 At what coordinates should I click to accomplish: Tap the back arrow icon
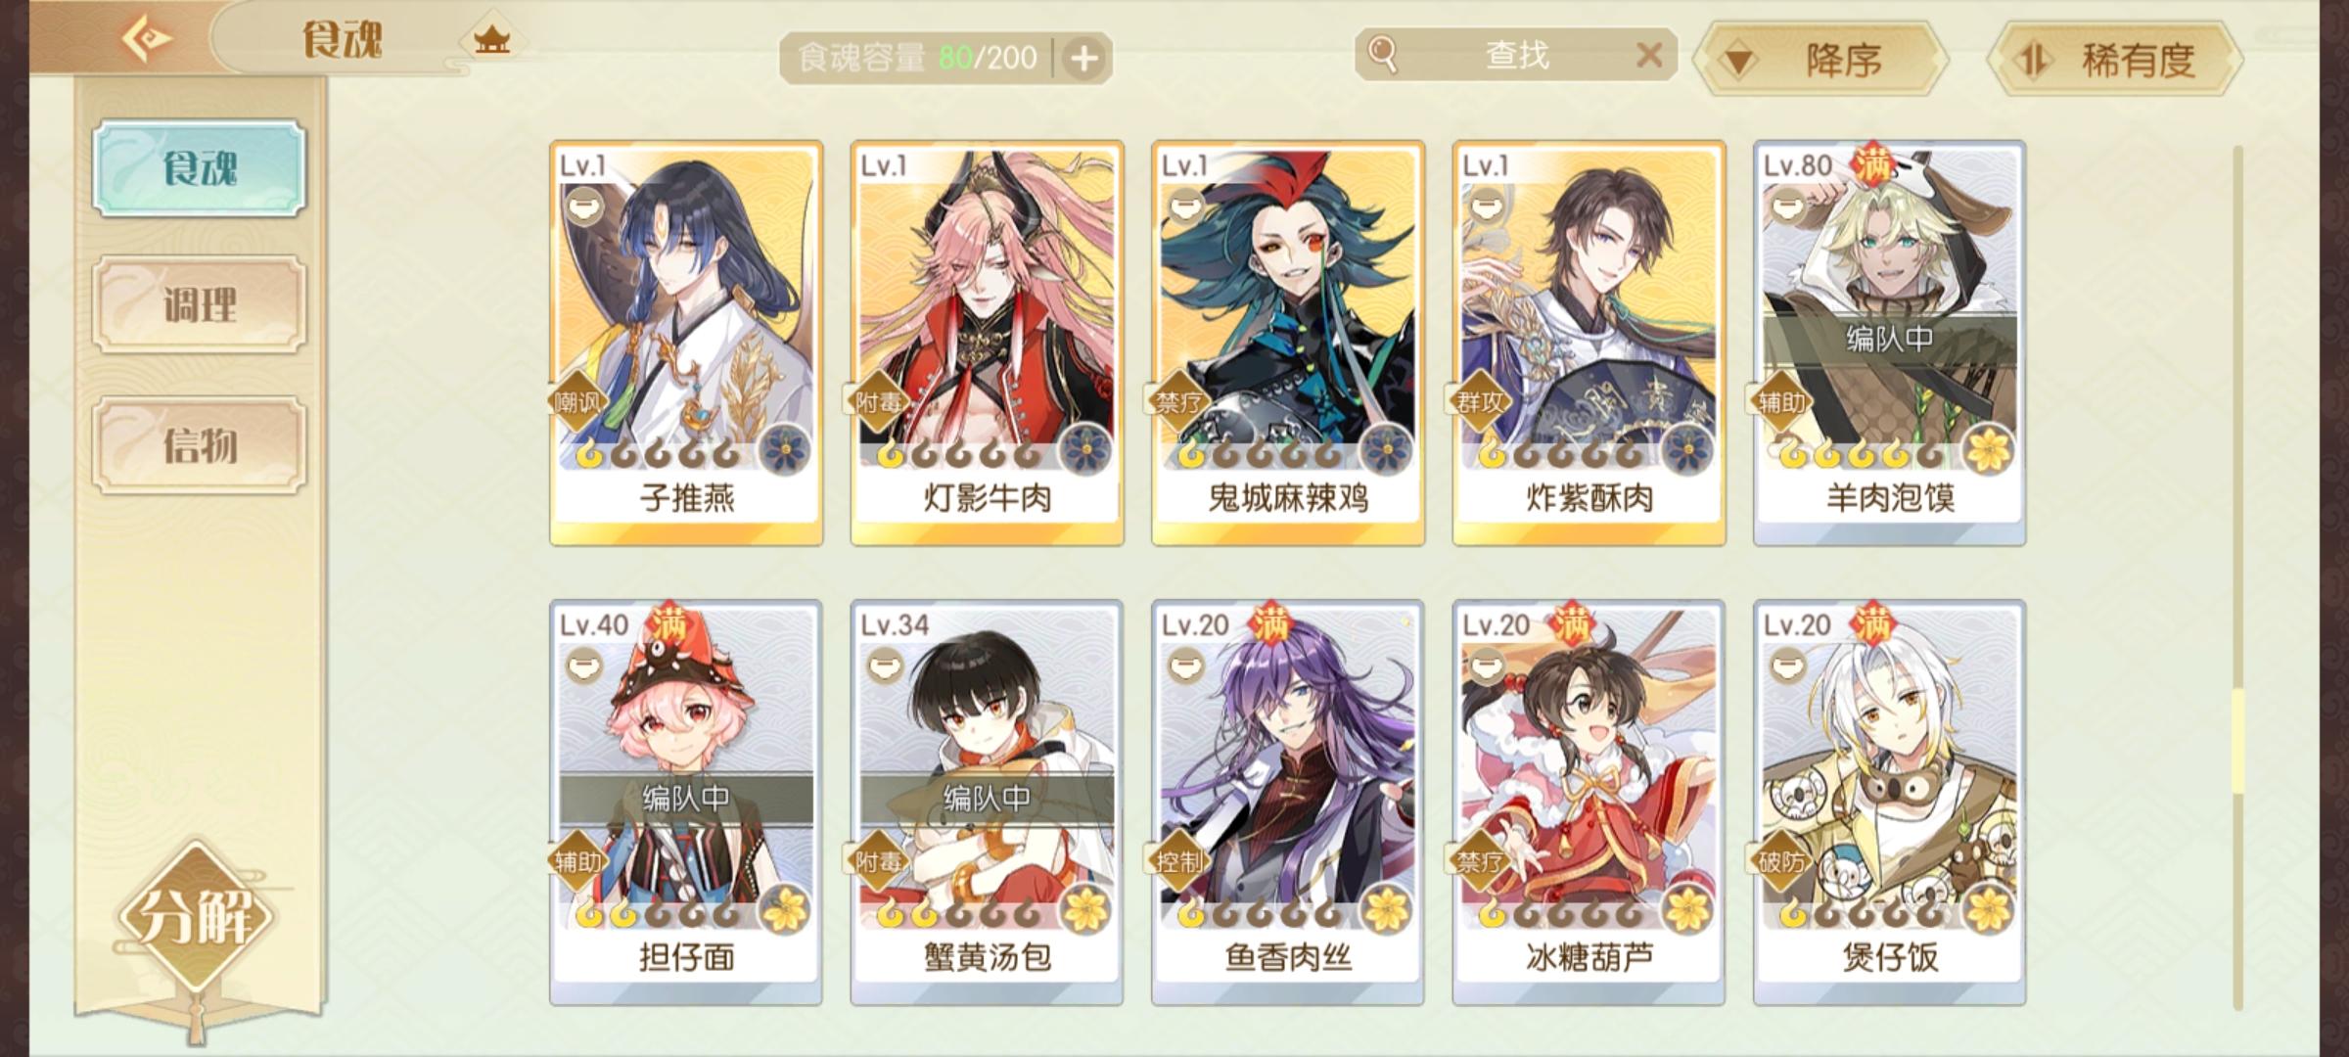pyautogui.click(x=147, y=38)
